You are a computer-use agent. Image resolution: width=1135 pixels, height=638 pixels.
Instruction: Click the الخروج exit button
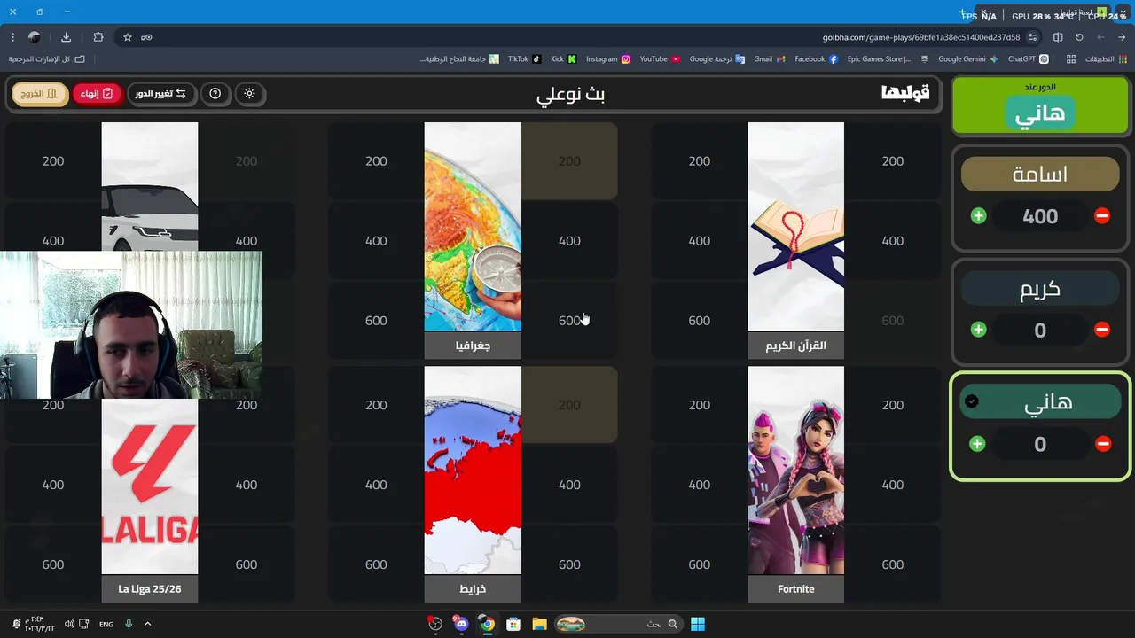coord(39,93)
